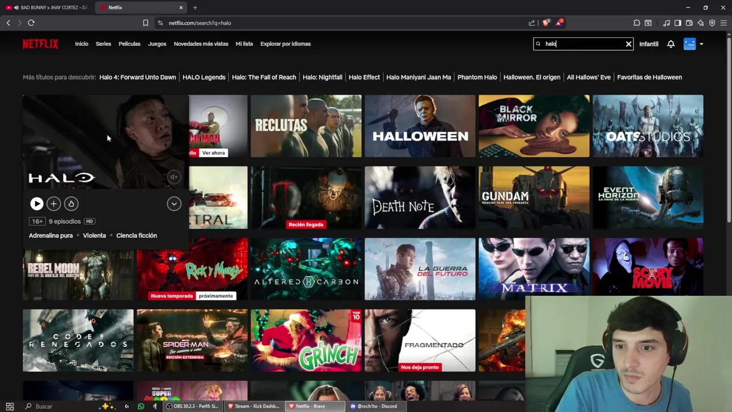732x412 pixels.
Task: Open the Inicio menu item
Action: [x=82, y=44]
